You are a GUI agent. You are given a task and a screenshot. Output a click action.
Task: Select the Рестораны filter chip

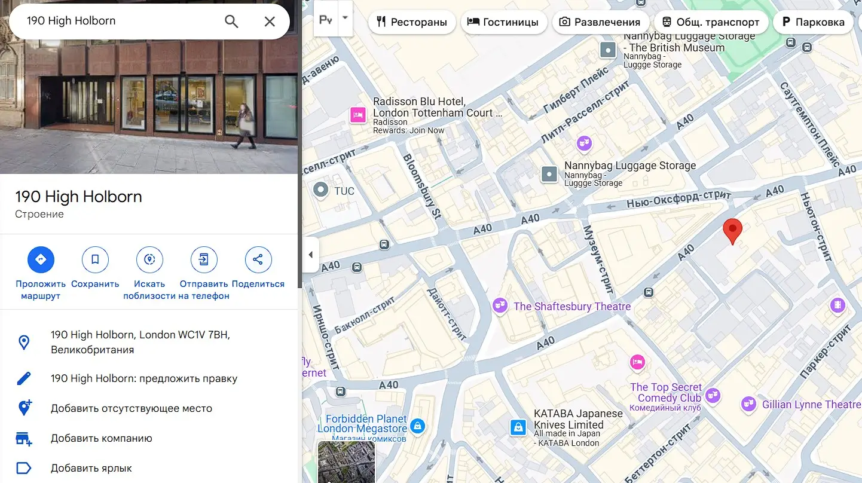[412, 22]
